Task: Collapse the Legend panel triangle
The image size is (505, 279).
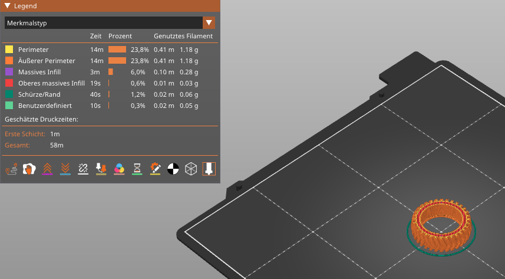Action: (7, 6)
